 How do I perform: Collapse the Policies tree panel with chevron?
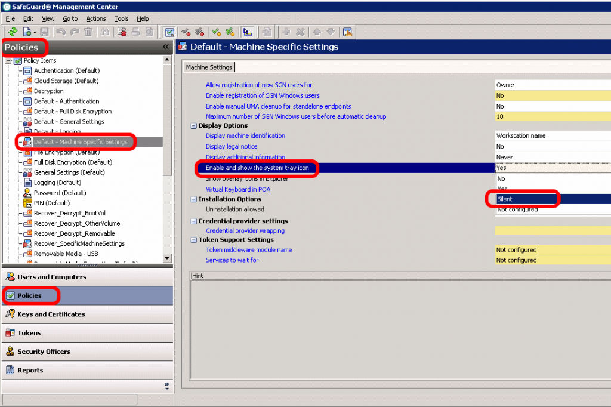coord(166,47)
